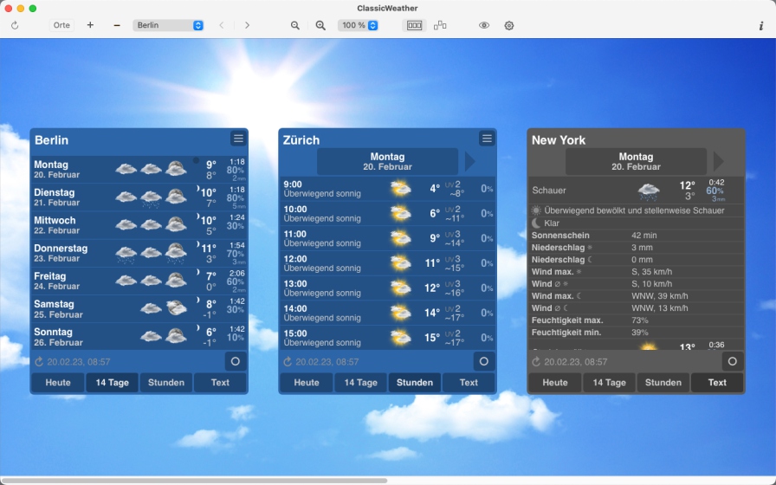Go to previous location arrow
This screenshot has height=485, width=776.
click(x=222, y=25)
